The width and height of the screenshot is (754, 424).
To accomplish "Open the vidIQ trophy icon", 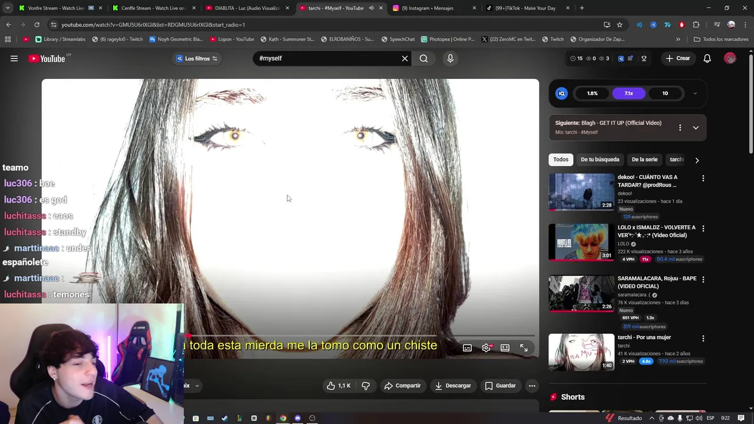I will click(x=644, y=58).
